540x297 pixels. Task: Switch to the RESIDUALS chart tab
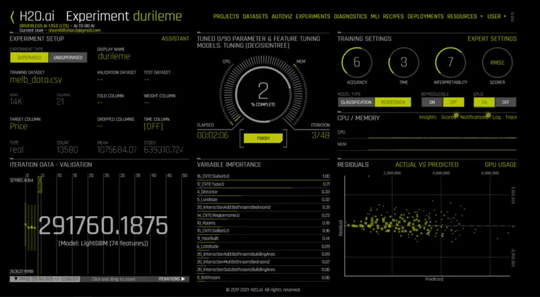pyautogui.click(x=353, y=165)
